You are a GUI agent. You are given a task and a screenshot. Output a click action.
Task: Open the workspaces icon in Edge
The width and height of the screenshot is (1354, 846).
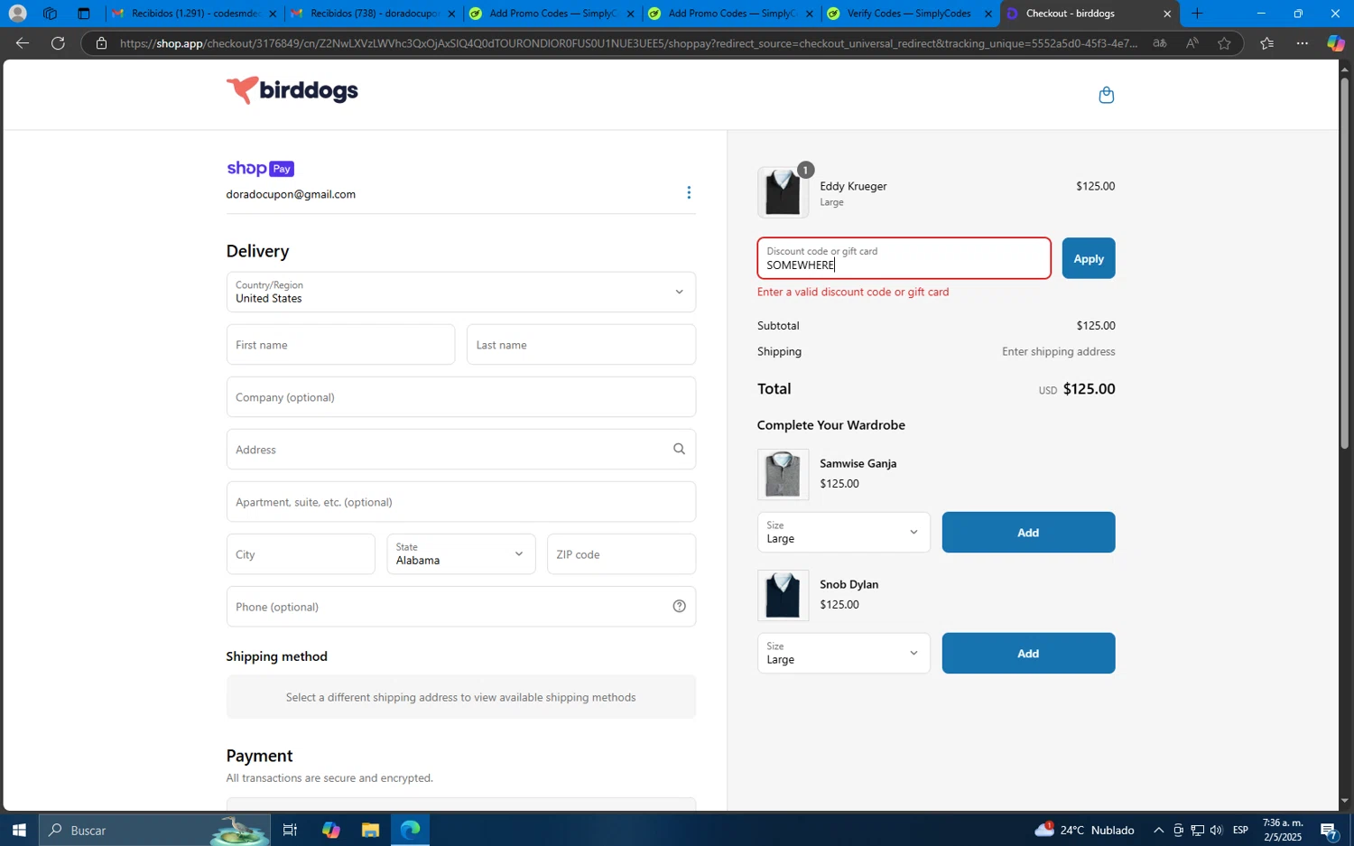(50, 14)
